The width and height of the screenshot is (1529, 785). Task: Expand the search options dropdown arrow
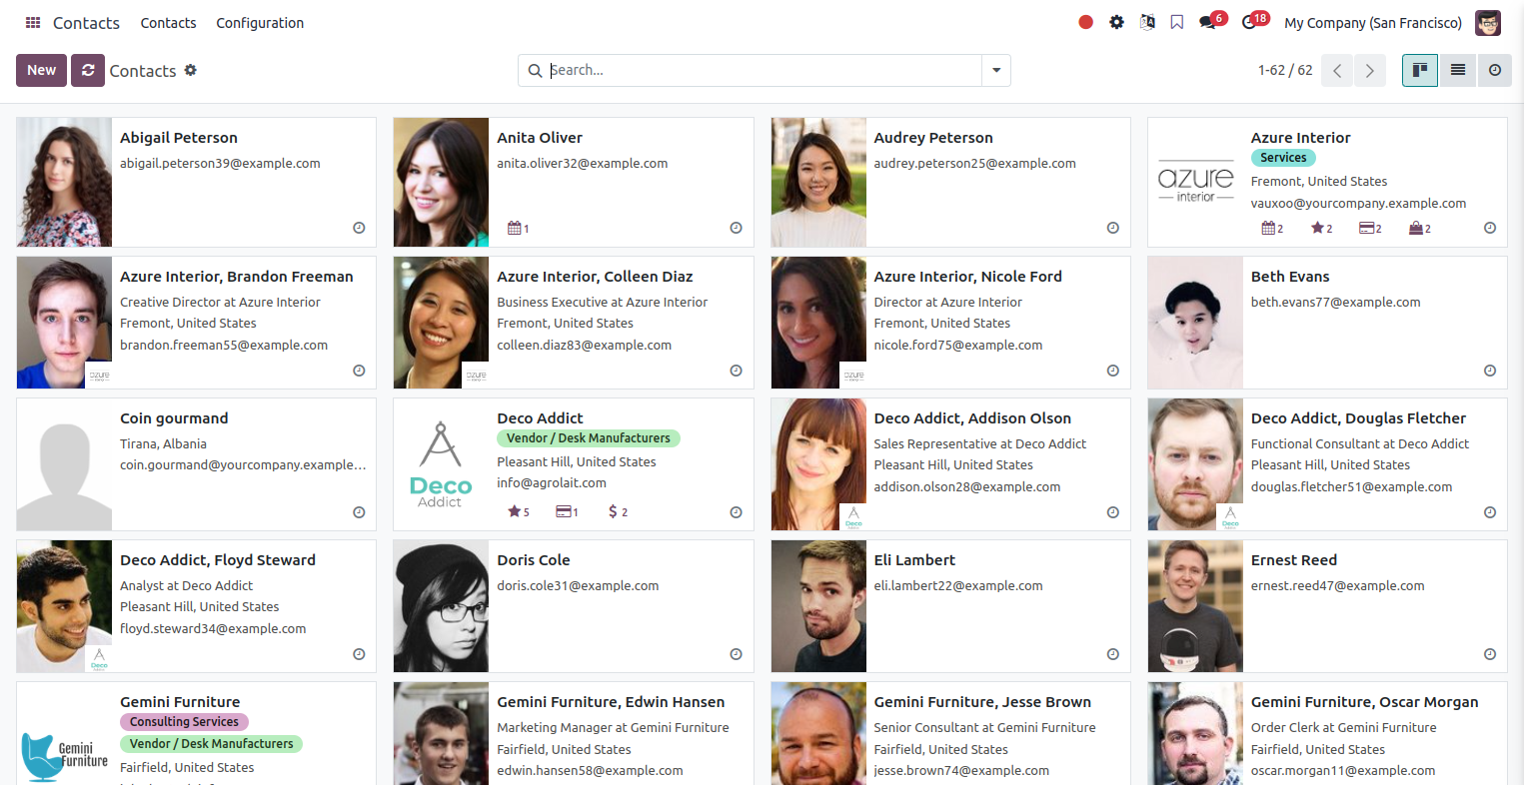click(x=996, y=70)
